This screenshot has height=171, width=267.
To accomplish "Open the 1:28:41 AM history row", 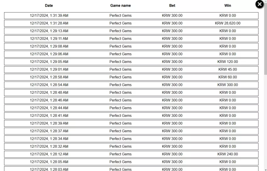I will (x=131, y=116).
